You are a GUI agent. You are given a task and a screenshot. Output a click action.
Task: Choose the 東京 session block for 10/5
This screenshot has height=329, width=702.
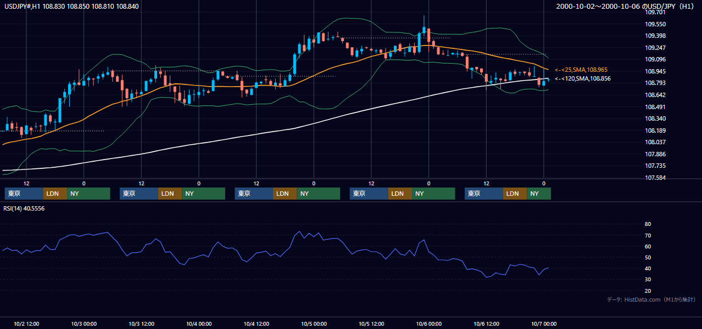coord(369,194)
